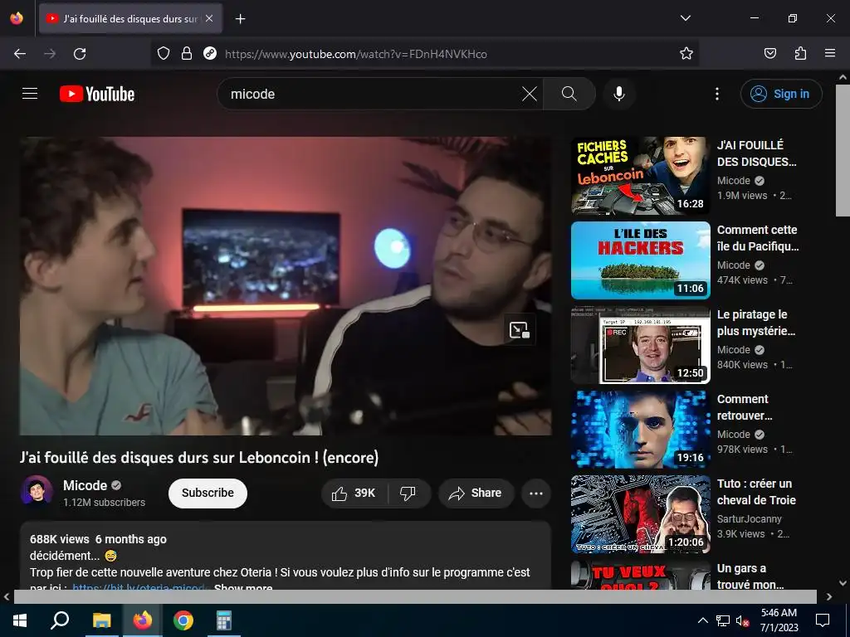This screenshot has height=637, width=850.
Task: Open L'île des Hackers thumbnail
Action: click(640, 260)
